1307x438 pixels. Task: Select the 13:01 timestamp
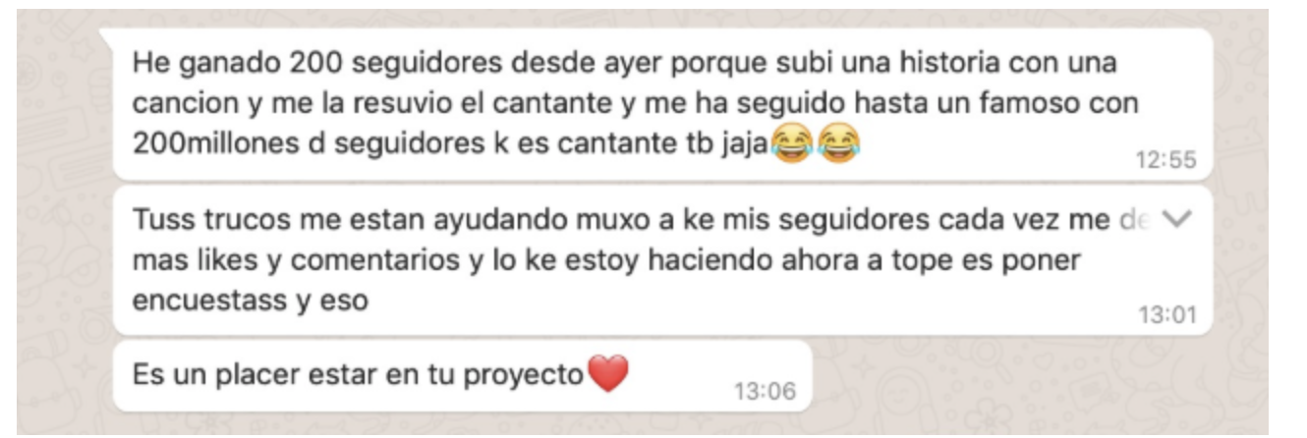1167,315
